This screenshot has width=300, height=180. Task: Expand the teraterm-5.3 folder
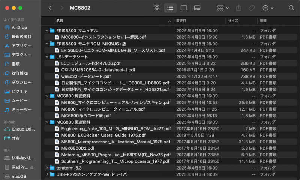pos(47,168)
